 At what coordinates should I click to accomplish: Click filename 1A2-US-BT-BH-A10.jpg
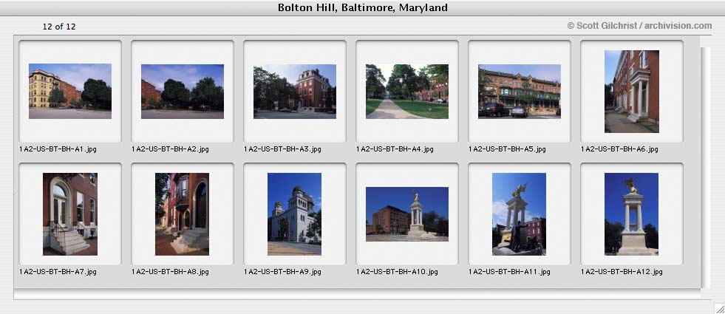pyautogui.click(x=397, y=272)
